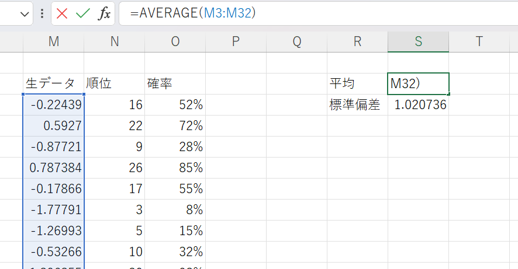
Task: Select column P header
Action: tap(236, 41)
